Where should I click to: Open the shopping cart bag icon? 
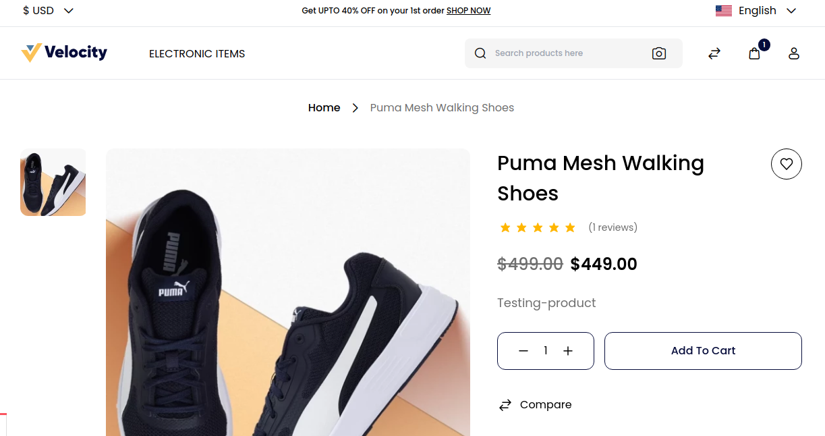click(x=754, y=53)
